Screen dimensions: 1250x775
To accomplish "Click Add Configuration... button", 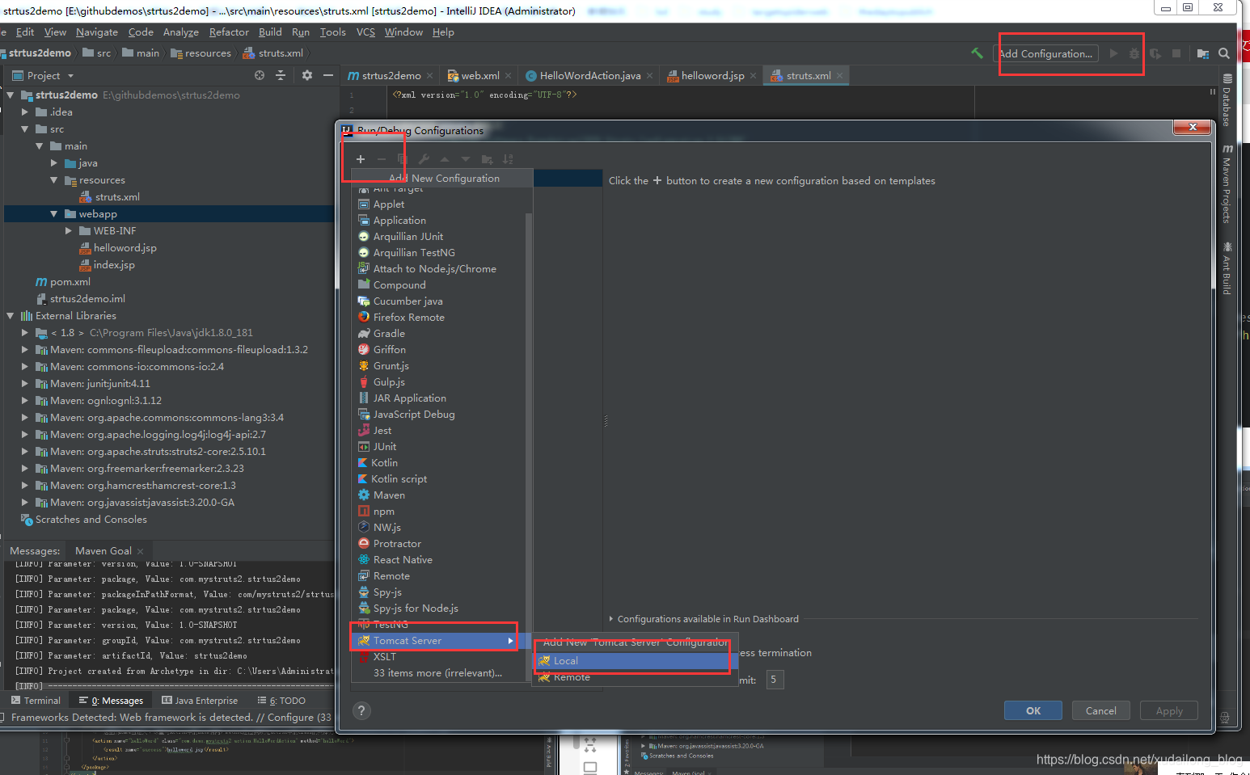I will coord(1045,53).
